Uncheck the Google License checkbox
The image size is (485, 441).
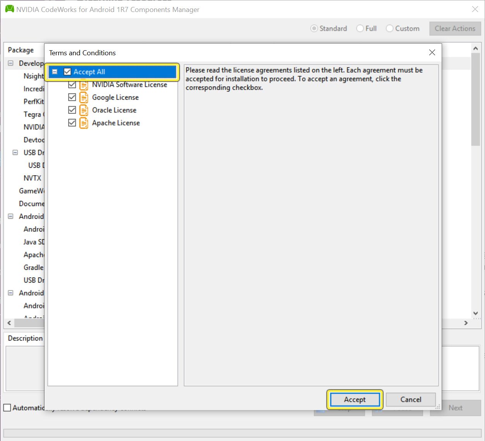[x=72, y=97]
